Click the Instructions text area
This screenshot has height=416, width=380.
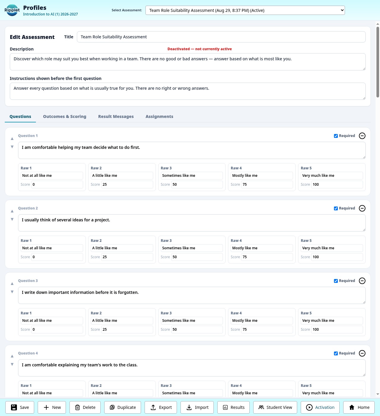click(188, 91)
